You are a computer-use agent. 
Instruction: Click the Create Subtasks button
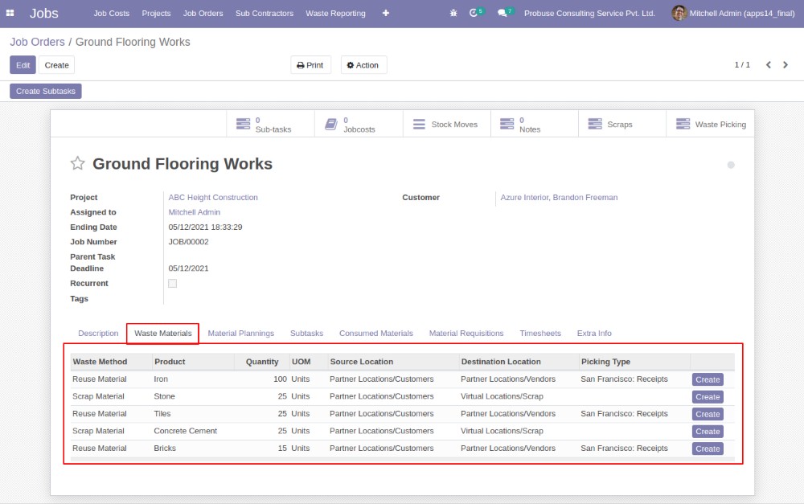46,91
